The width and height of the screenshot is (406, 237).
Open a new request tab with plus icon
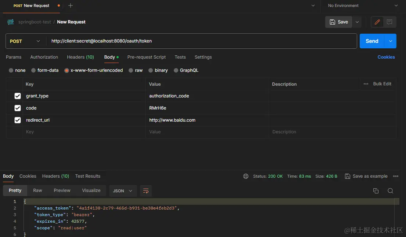pyautogui.click(x=71, y=5)
